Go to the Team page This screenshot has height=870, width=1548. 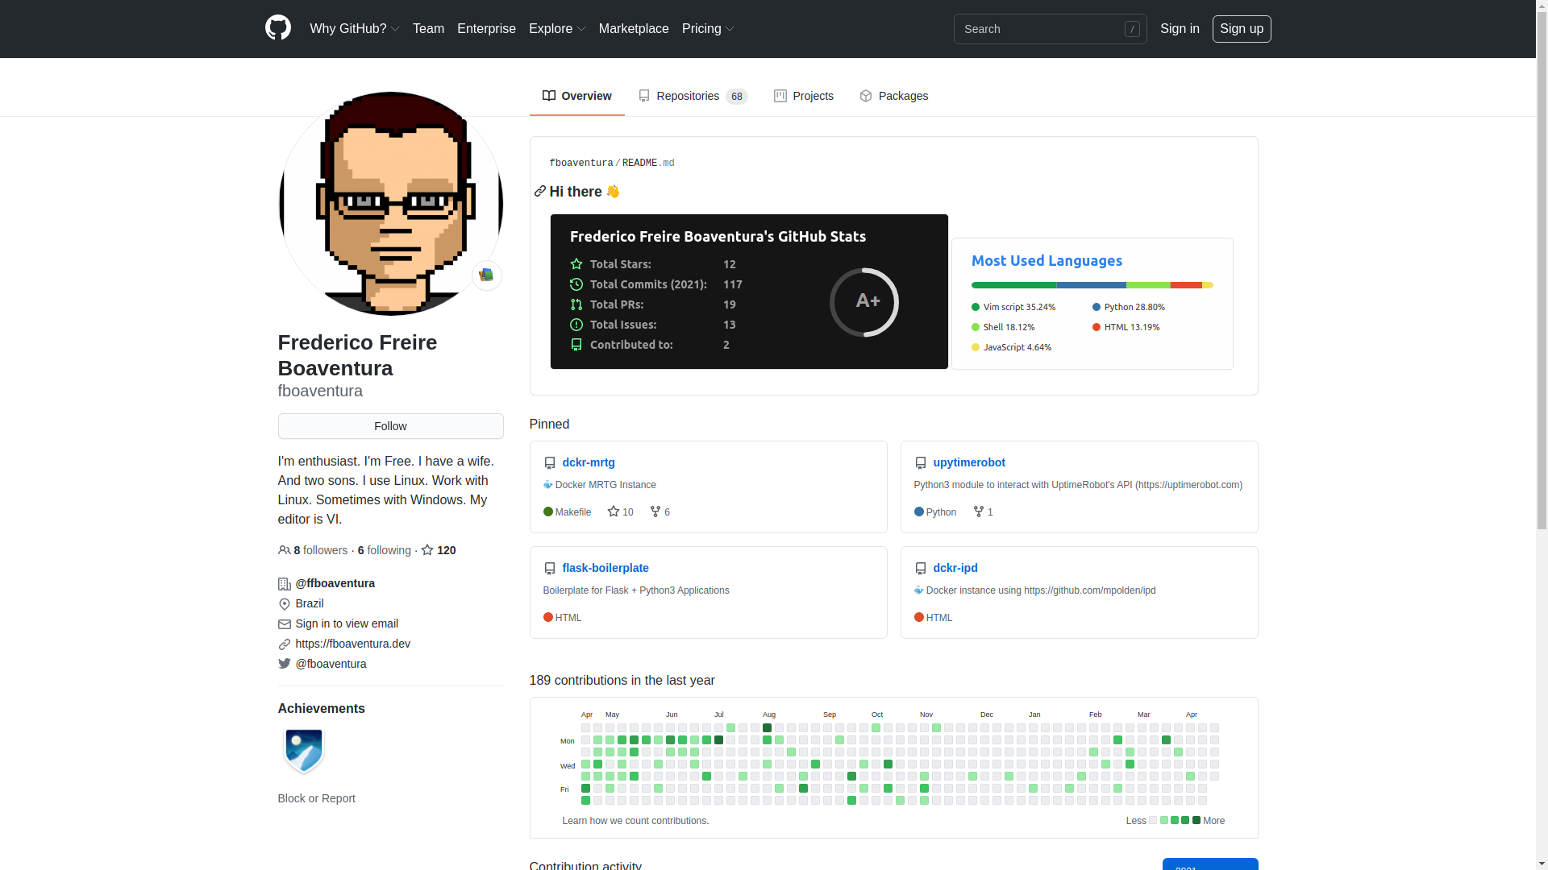428,29
